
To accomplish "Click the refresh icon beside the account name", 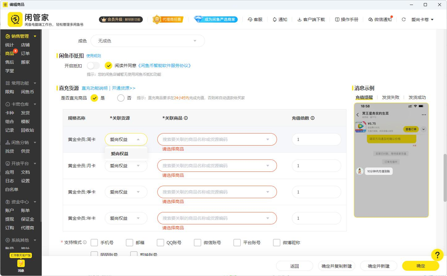I will coord(403,19).
